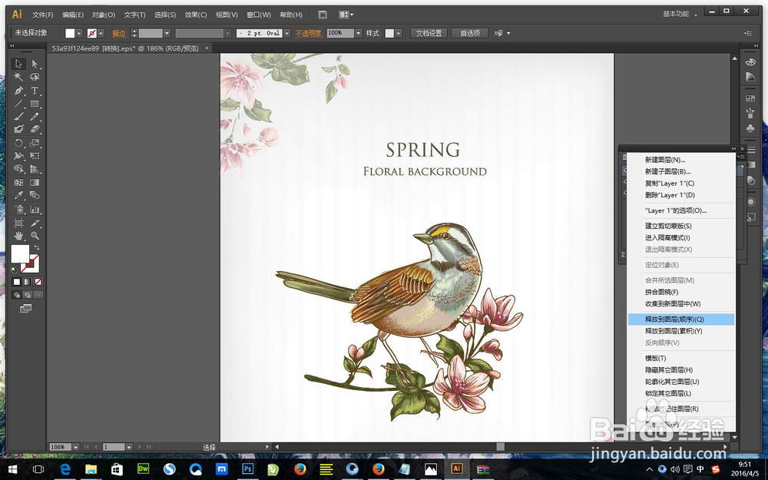Open 描边 stroke panel link
Image resolution: width=768 pixels, height=480 pixels.
click(119, 33)
